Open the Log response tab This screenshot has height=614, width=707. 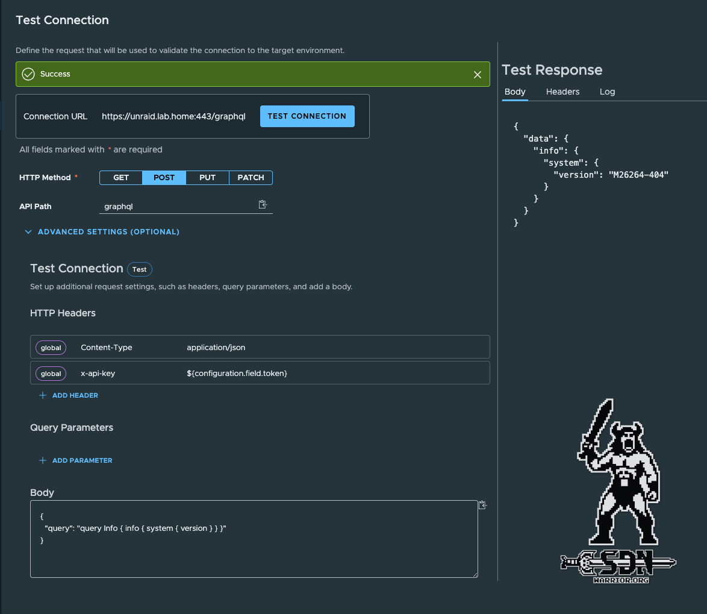(607, 92)
